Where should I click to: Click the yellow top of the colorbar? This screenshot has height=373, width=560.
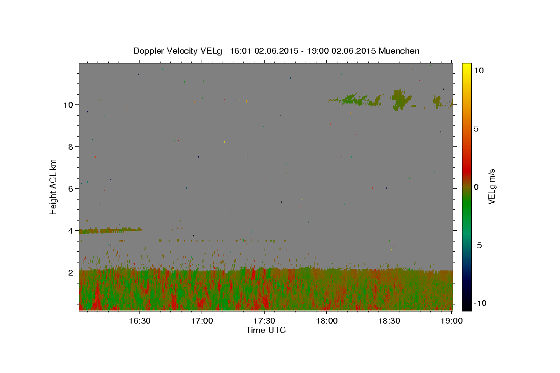tap(467, 67)
